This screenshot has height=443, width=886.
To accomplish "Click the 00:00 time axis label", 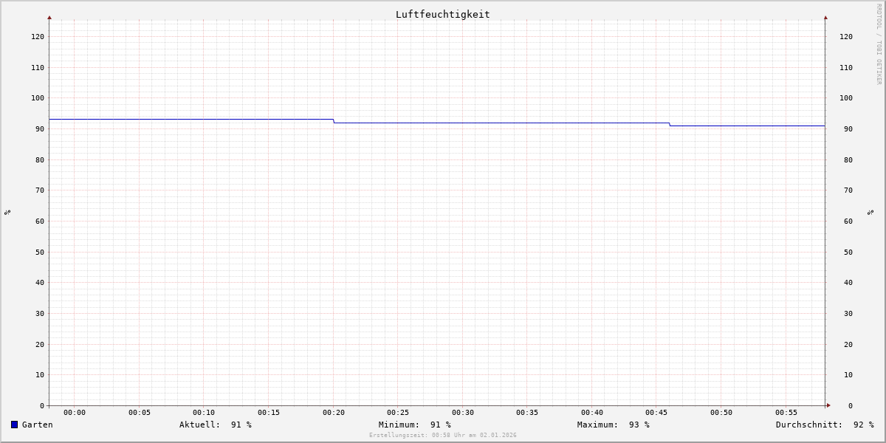I will pyautogui.click(x=75, y=413).
